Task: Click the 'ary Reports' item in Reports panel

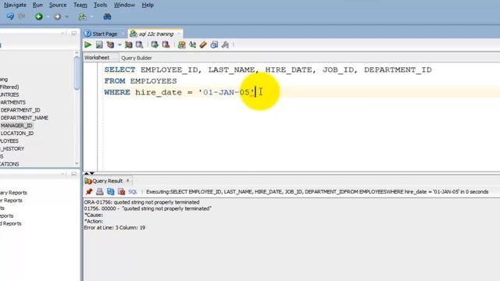Action: coord(13,193)
